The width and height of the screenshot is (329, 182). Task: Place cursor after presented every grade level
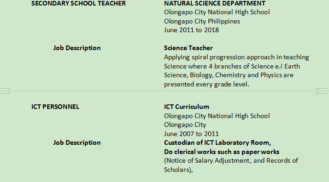pyautogui.click(x=249, y=84)
